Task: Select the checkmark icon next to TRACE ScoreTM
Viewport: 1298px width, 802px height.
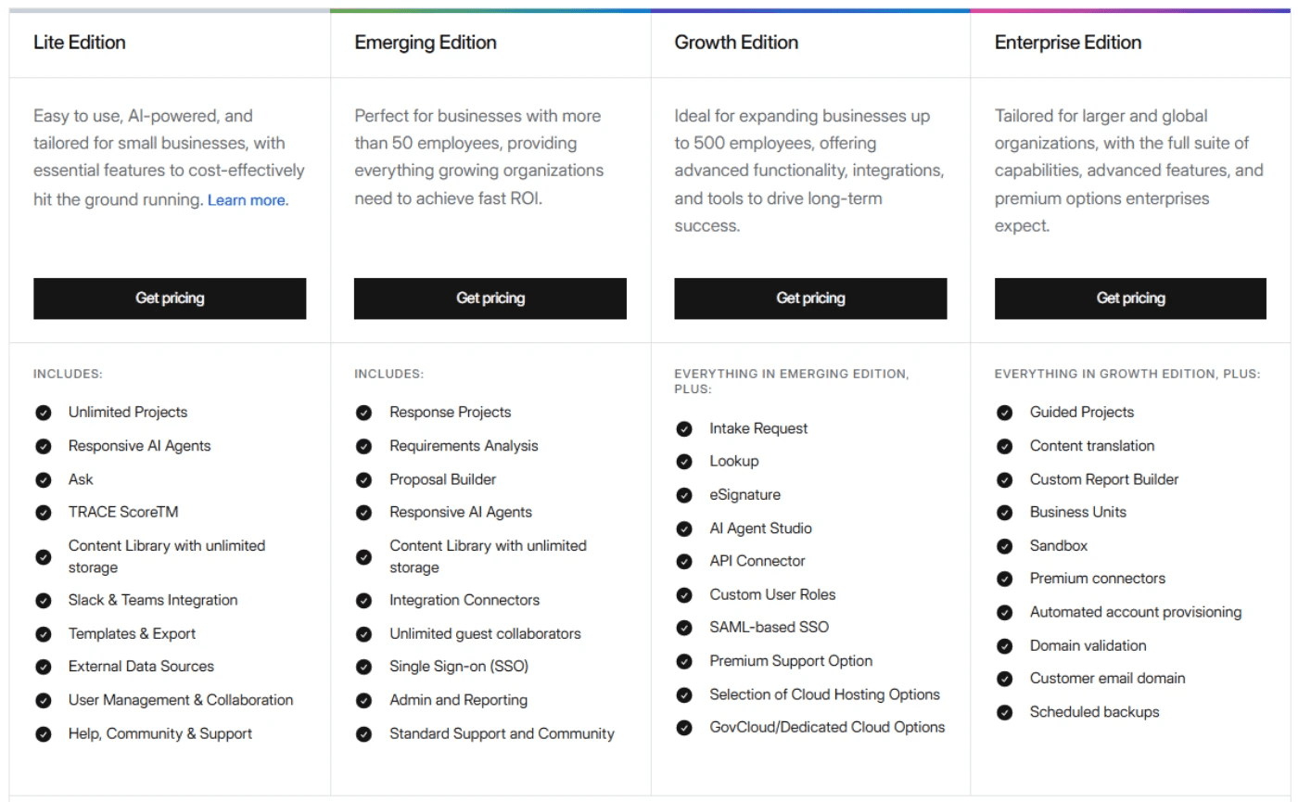Action: (x=44, y=512)
